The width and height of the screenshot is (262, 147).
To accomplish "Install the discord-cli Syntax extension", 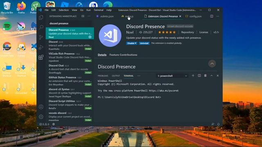I will coord(88,96).
